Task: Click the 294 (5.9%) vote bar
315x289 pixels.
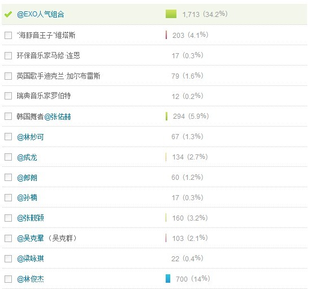Action: pyautogui.click(x=166, y=117)
